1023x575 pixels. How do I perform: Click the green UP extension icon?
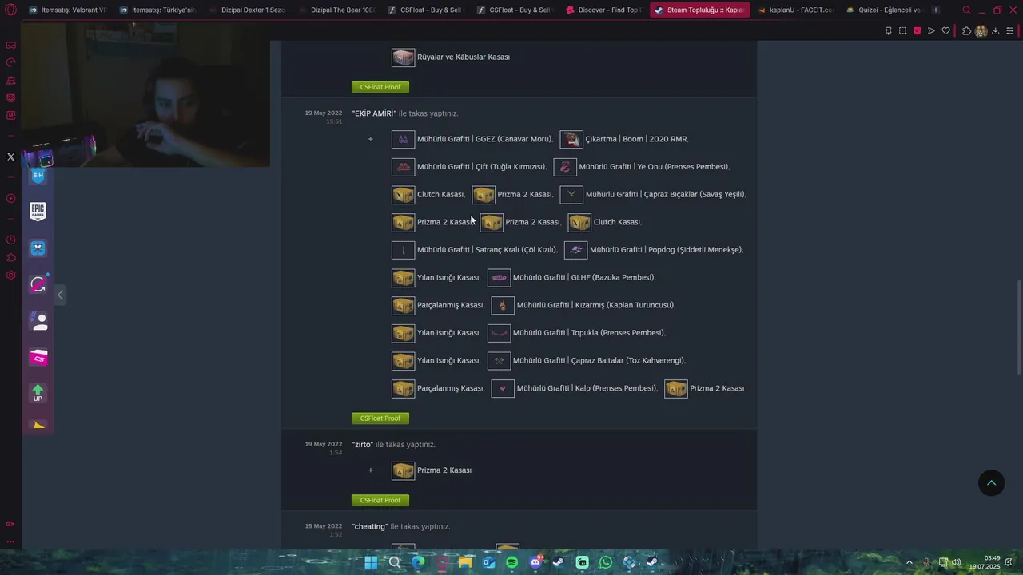click(x=38, y=394)
